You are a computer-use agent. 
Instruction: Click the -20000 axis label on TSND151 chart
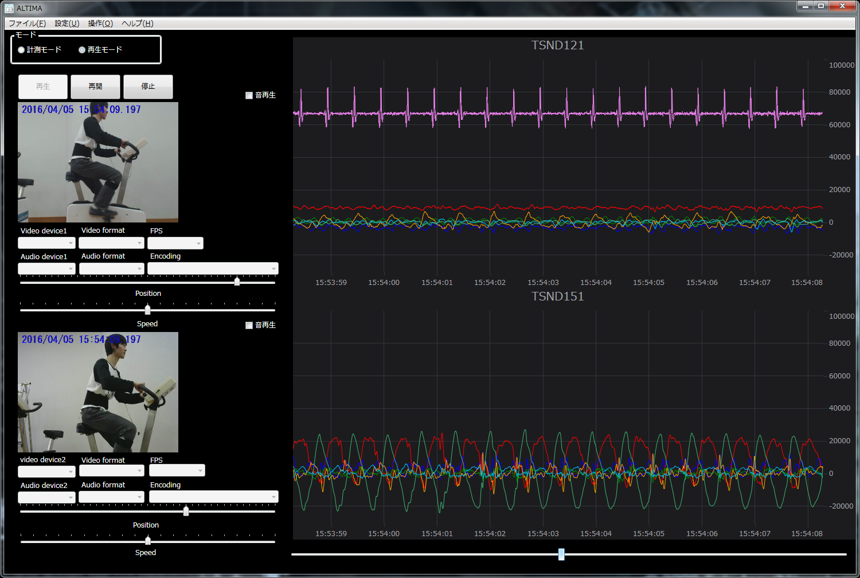point(840,506)
